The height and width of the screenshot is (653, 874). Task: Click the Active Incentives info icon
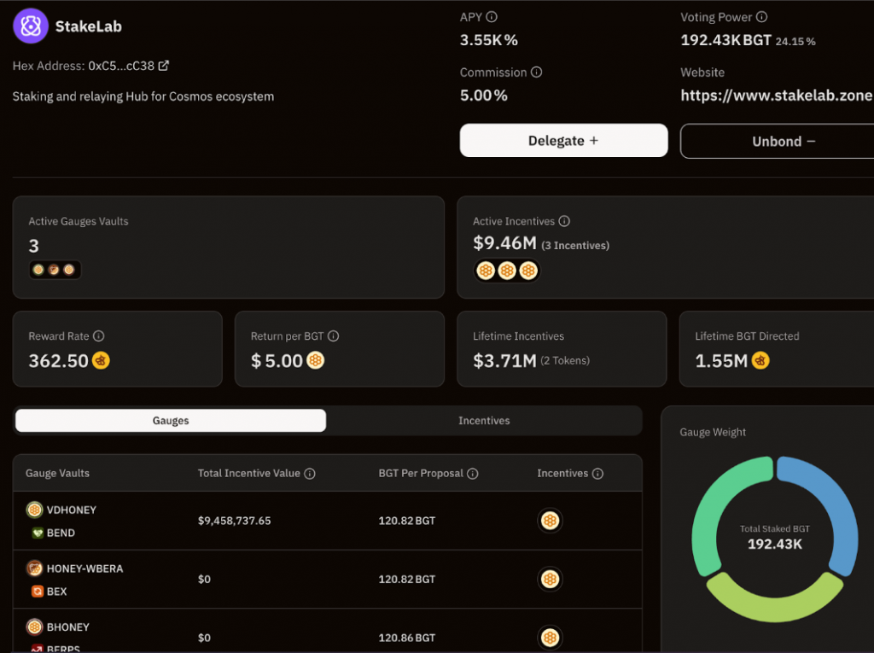(564, 221)
